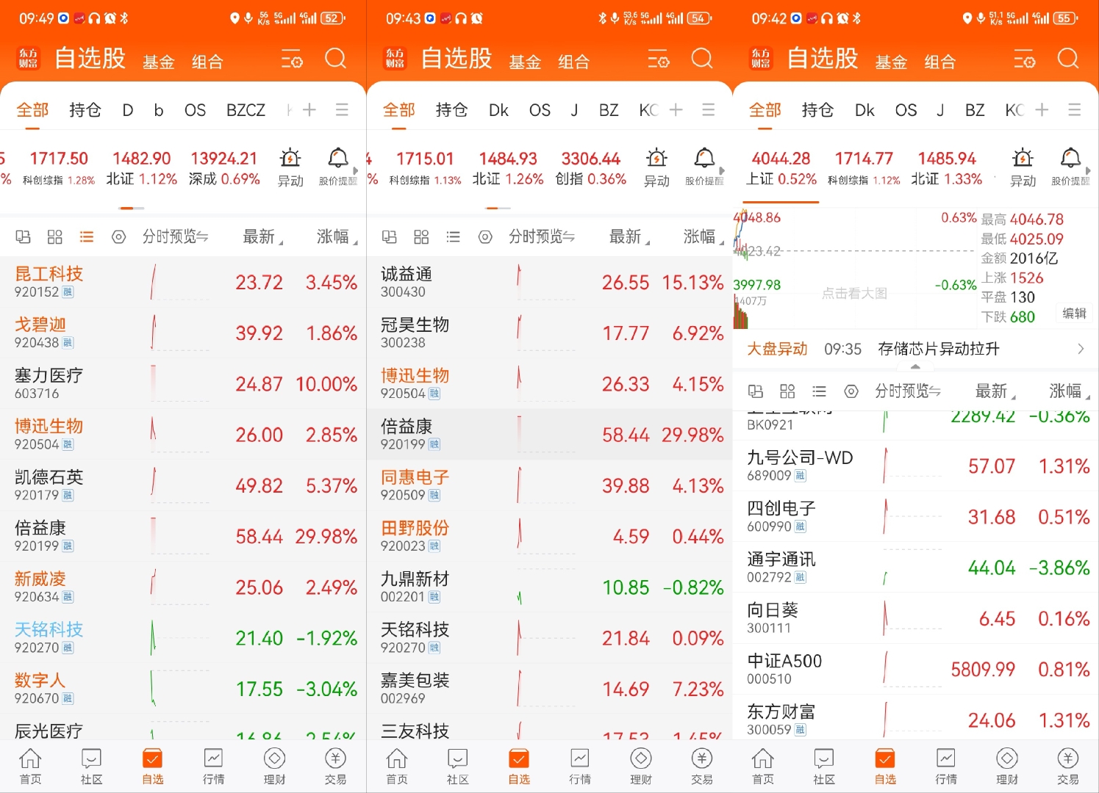Open 上证 4044.28 index in right screen

coord(781,168)
